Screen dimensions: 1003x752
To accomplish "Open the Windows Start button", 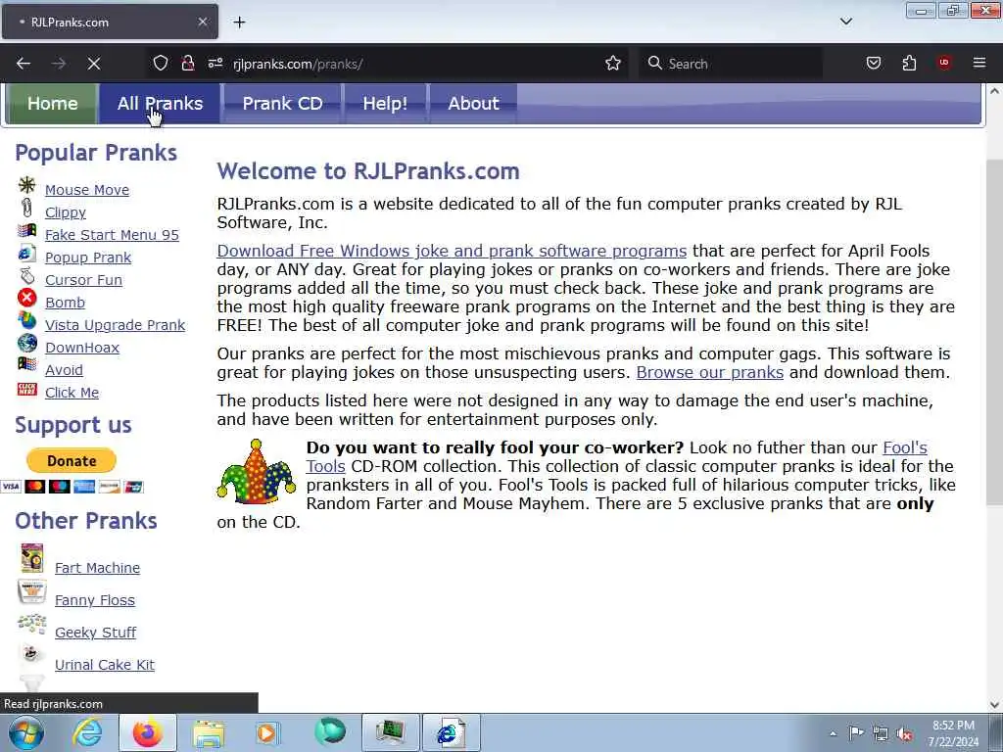I will click(25, 732).
